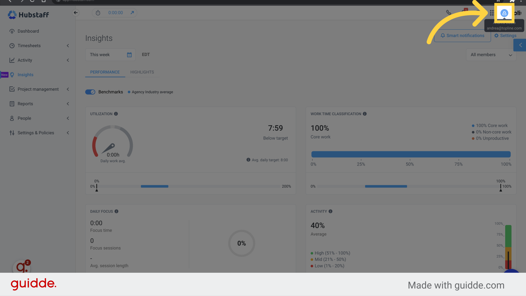This screenshot has height=296, width=526.
Task: Open the apps grid icon
Action: pos(492,13)
